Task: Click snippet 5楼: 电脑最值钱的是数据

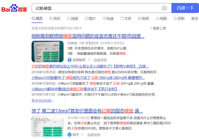Action: click(98, 53)
